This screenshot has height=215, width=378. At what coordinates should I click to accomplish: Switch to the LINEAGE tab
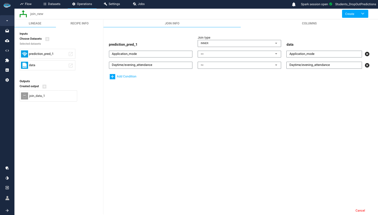click(35, 23)
